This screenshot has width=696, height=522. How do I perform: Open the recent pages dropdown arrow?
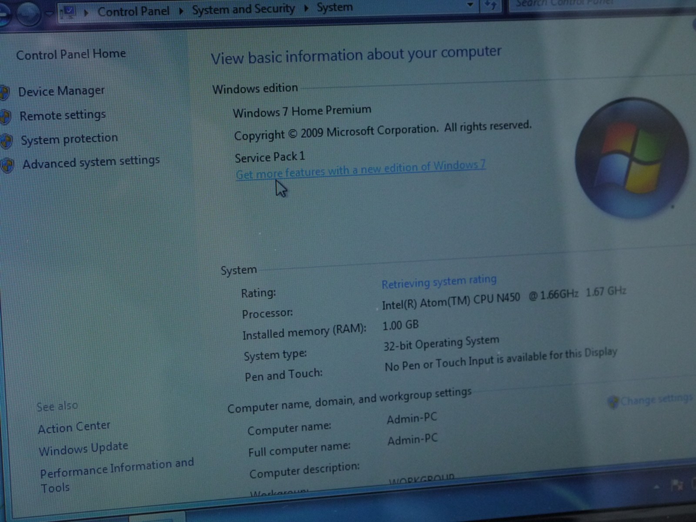(50, 14)
